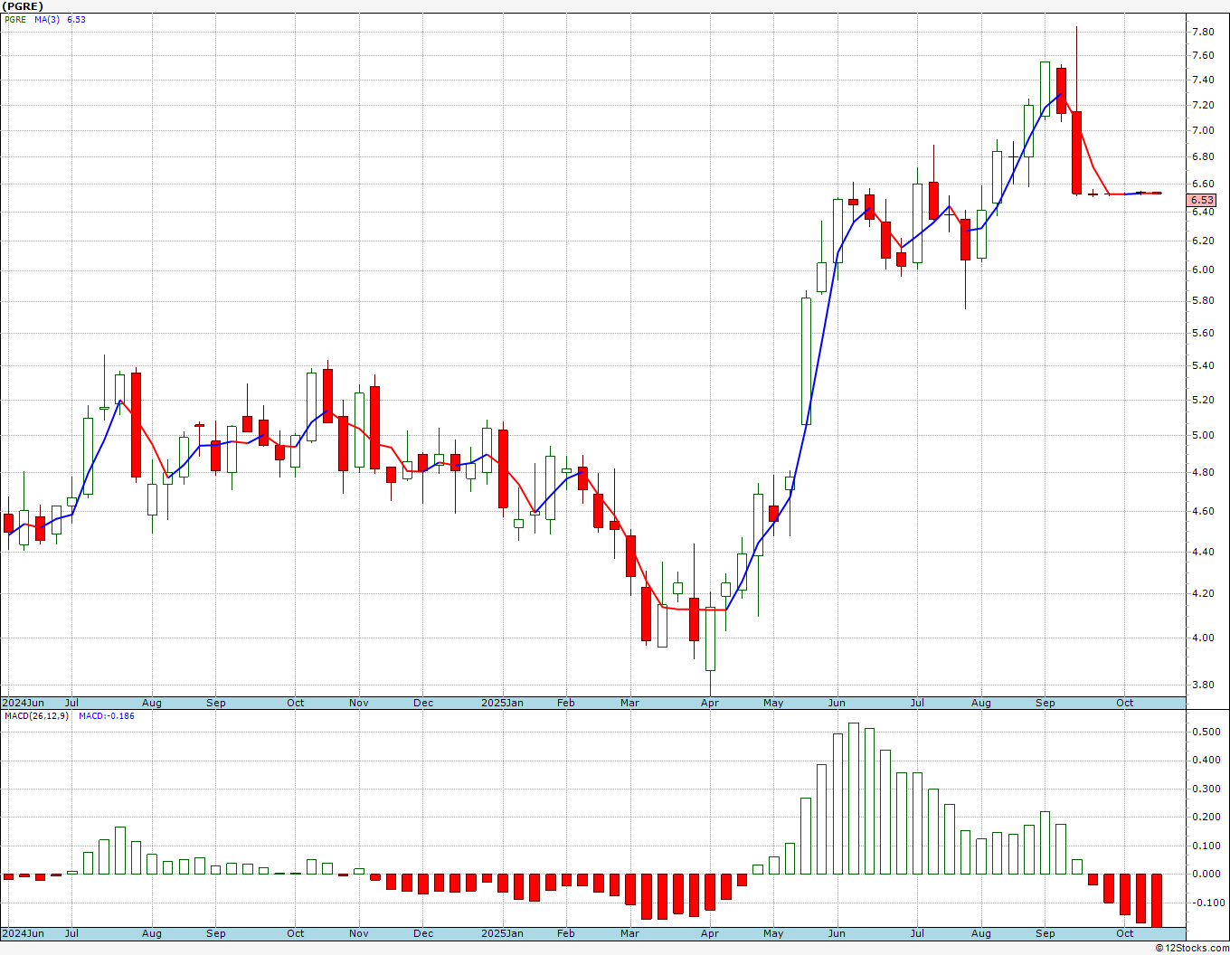Click Mar on the price chart time axis
Image resolution: width=1230 pixels, height=955 pixels.
(x=630, y=703)
